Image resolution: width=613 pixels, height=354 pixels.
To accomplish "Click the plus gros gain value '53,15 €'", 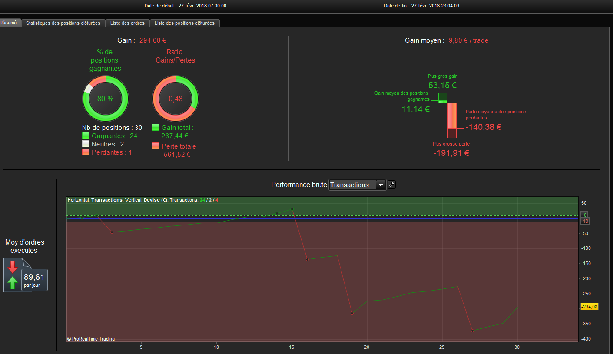I will tap(443, 85).
